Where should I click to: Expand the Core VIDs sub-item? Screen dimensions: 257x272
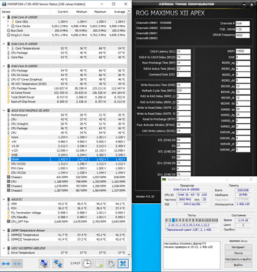[x=8, y=22]
